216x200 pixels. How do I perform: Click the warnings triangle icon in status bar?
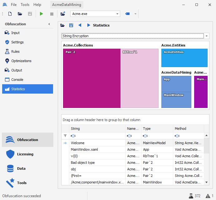(x=208, y=196)
